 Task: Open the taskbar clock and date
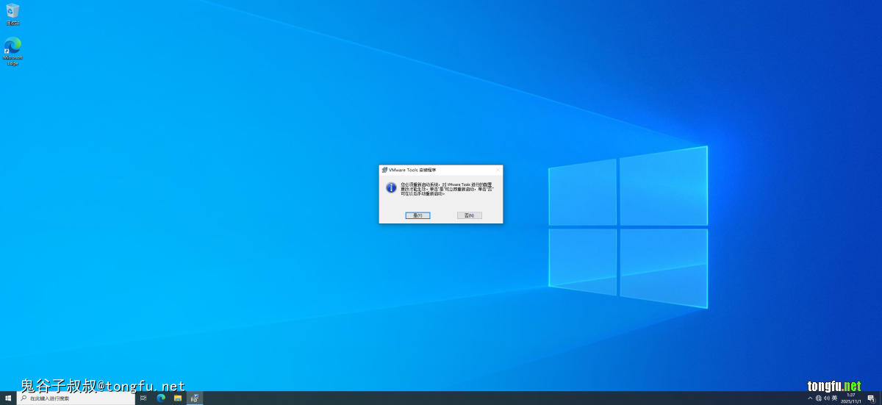[x=851, y=398]
